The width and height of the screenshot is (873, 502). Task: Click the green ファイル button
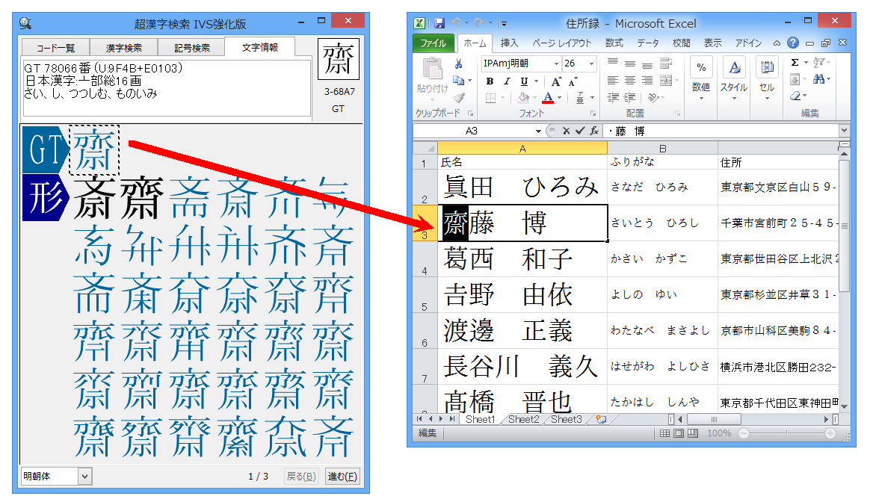click(433, 43)
